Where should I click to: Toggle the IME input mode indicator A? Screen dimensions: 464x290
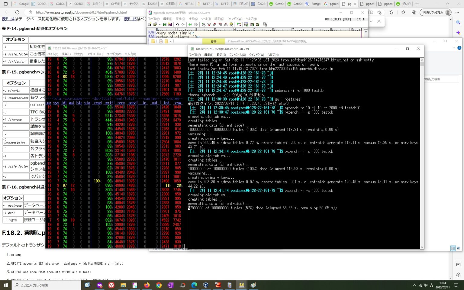(431, 285)
